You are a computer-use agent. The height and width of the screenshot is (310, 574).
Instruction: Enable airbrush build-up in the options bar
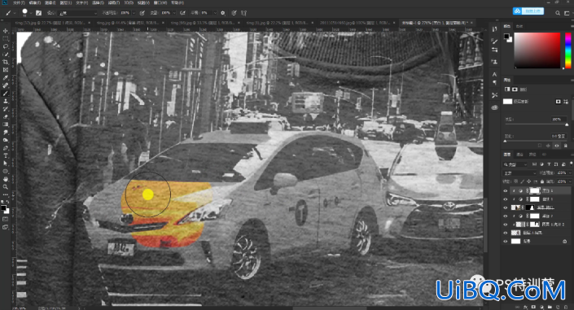[182, 13]
